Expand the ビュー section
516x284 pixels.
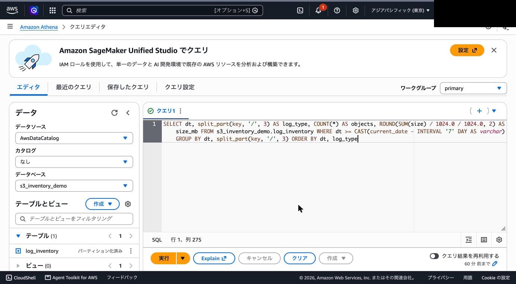point(18,266)
